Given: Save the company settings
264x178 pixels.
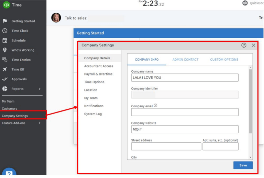Looking at the screenshot, I should [243, 165].
